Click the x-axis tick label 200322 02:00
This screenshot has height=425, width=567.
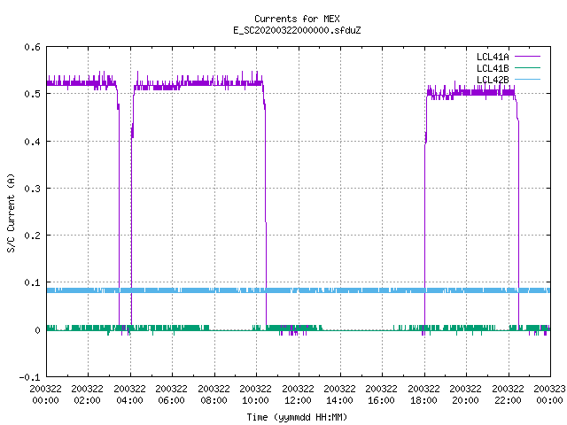[87, 395]
